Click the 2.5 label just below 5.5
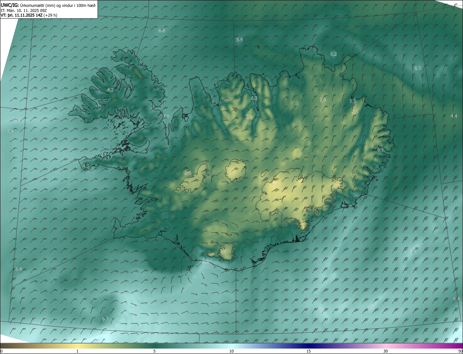The width and height of the screenshot is (463, 354). coord(355,112)
